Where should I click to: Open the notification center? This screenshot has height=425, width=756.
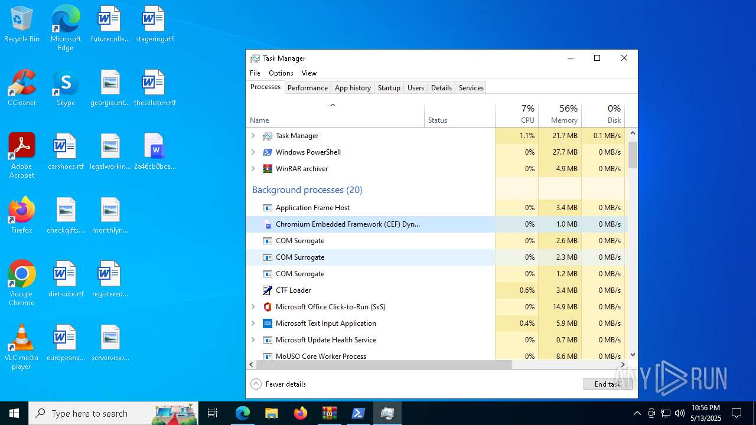pyautogui.click(x=737, y=413)
